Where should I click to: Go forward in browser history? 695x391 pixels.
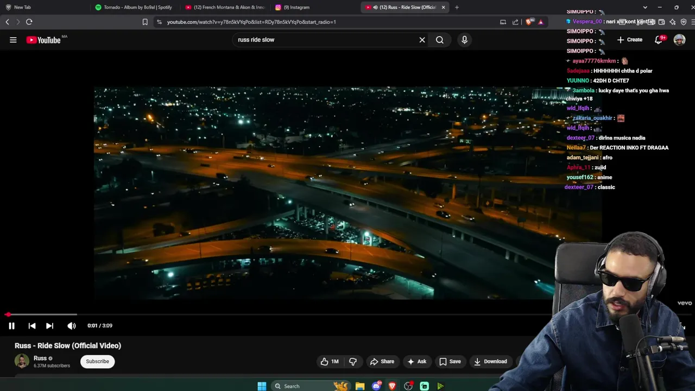click(x=18, y=22)
